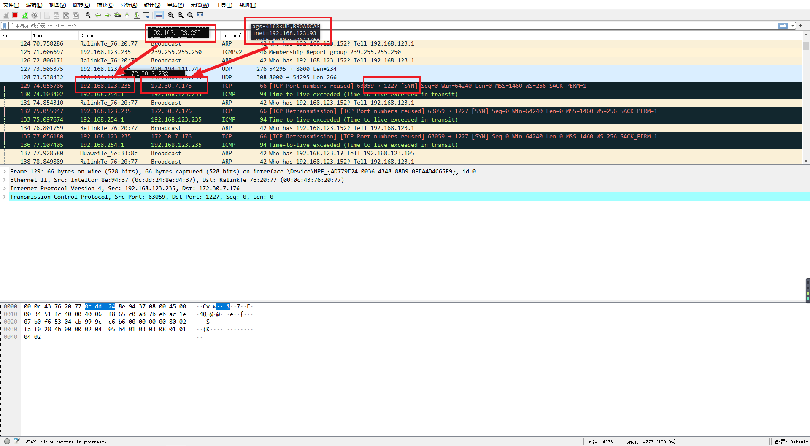This screenshot has height=446, width=810.
Task: Expand the Frame 129 details row
Action: [x=5, y=171]
